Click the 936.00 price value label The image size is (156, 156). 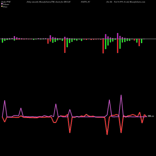151,116
